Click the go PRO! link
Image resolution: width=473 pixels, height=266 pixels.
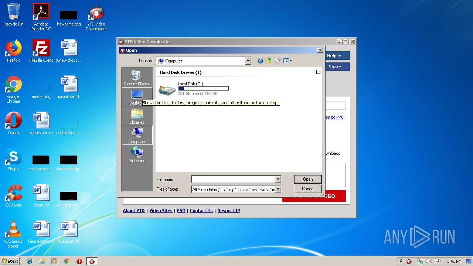[336, 117]
